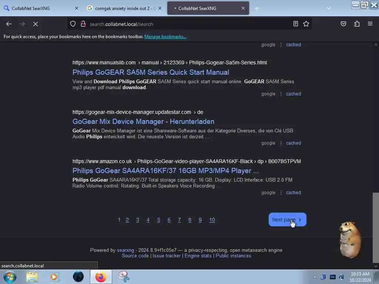Open the Public instances footer link
The image size is (379, 284).
tap(233, 256)
